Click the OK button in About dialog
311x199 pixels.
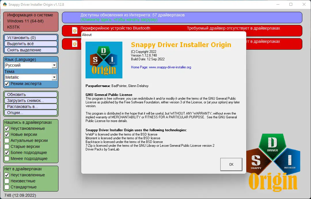(x=231, y=164)
